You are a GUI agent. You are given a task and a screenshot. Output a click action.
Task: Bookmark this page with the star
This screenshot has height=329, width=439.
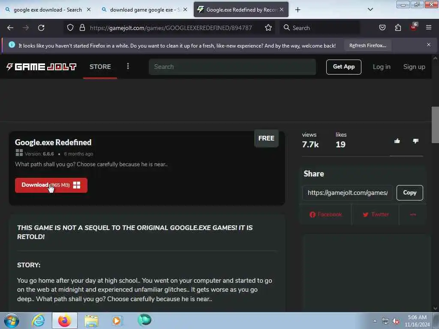268,27
